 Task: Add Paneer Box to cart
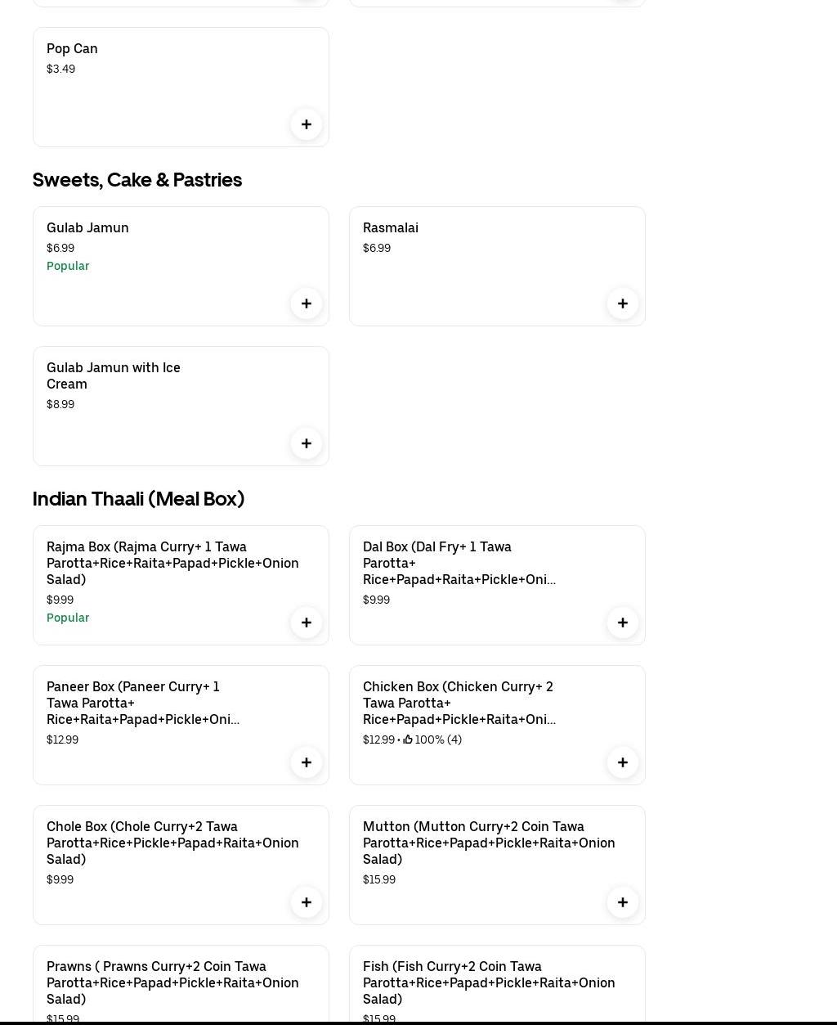pyautogui.click(x=306, y=762)
